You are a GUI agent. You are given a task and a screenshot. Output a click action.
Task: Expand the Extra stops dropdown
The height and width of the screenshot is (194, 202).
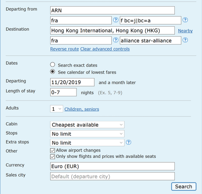tap(87, 143)
